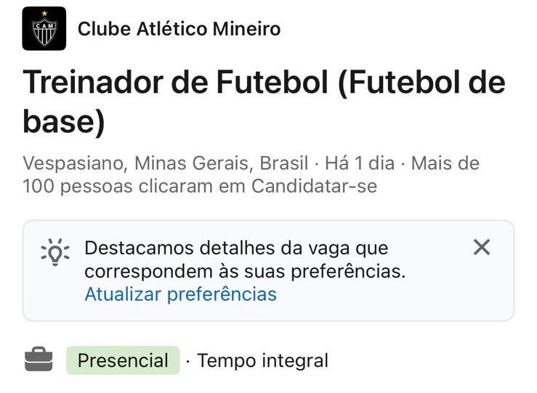Select the Treinador de Futebol job title
This screenshot has height=393, width=537.
(x=264, y=102)
